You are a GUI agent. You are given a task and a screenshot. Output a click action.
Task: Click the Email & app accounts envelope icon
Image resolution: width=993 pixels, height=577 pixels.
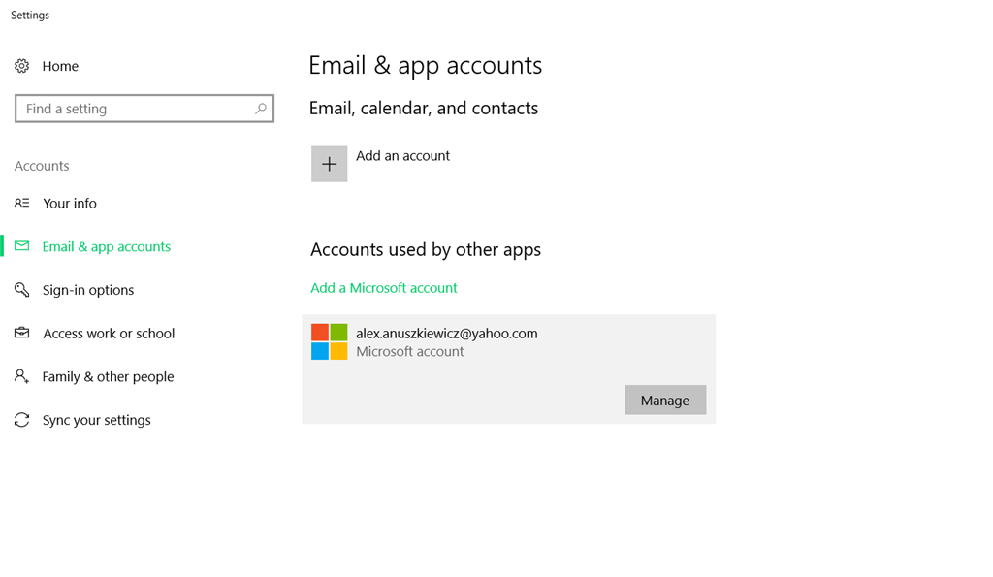21,245
